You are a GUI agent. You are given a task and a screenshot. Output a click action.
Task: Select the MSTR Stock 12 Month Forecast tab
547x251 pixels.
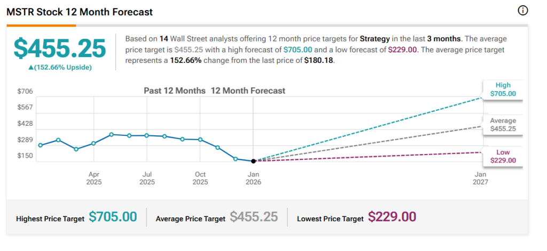[79, 12]
